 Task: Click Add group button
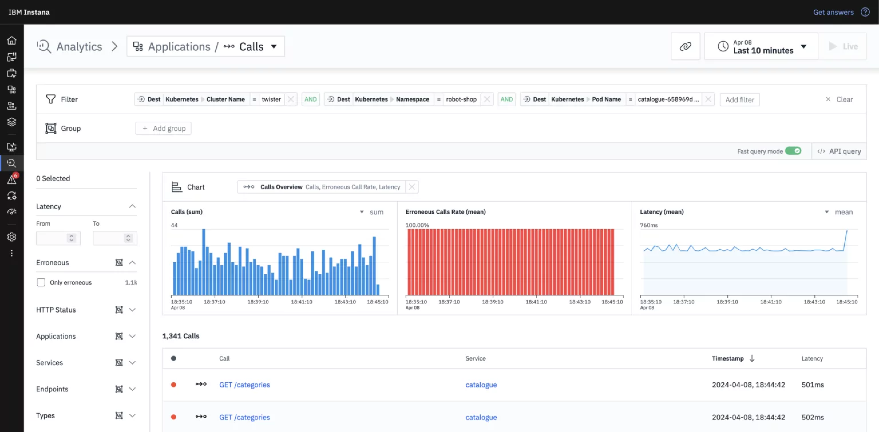(x=163, y=129)
